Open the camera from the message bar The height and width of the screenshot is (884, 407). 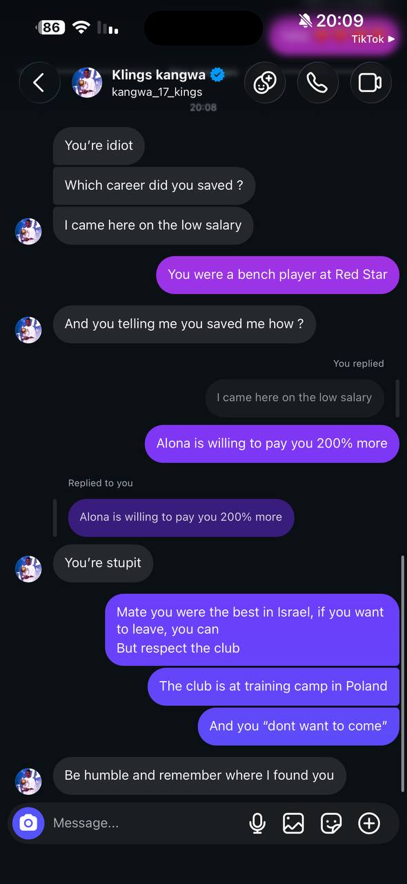point(28,823)
